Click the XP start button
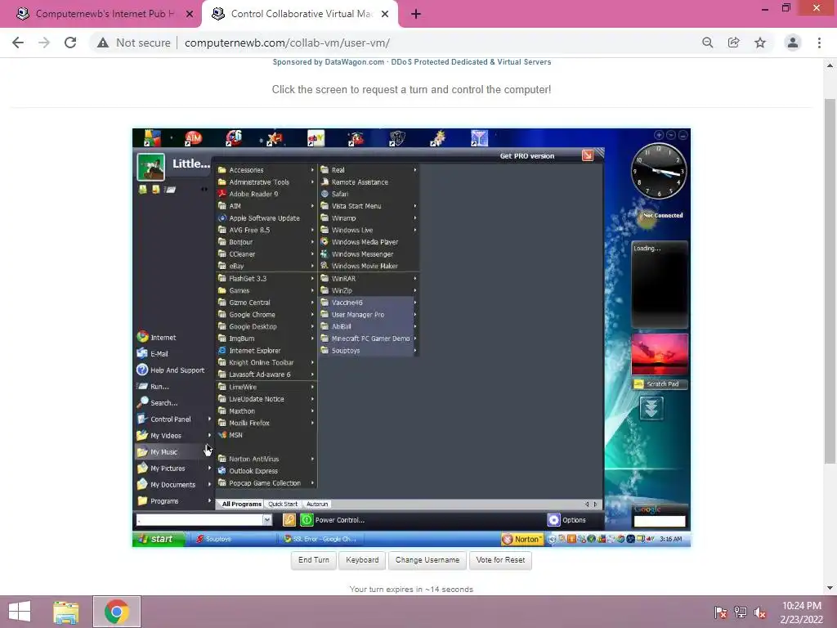 point(159,539)
